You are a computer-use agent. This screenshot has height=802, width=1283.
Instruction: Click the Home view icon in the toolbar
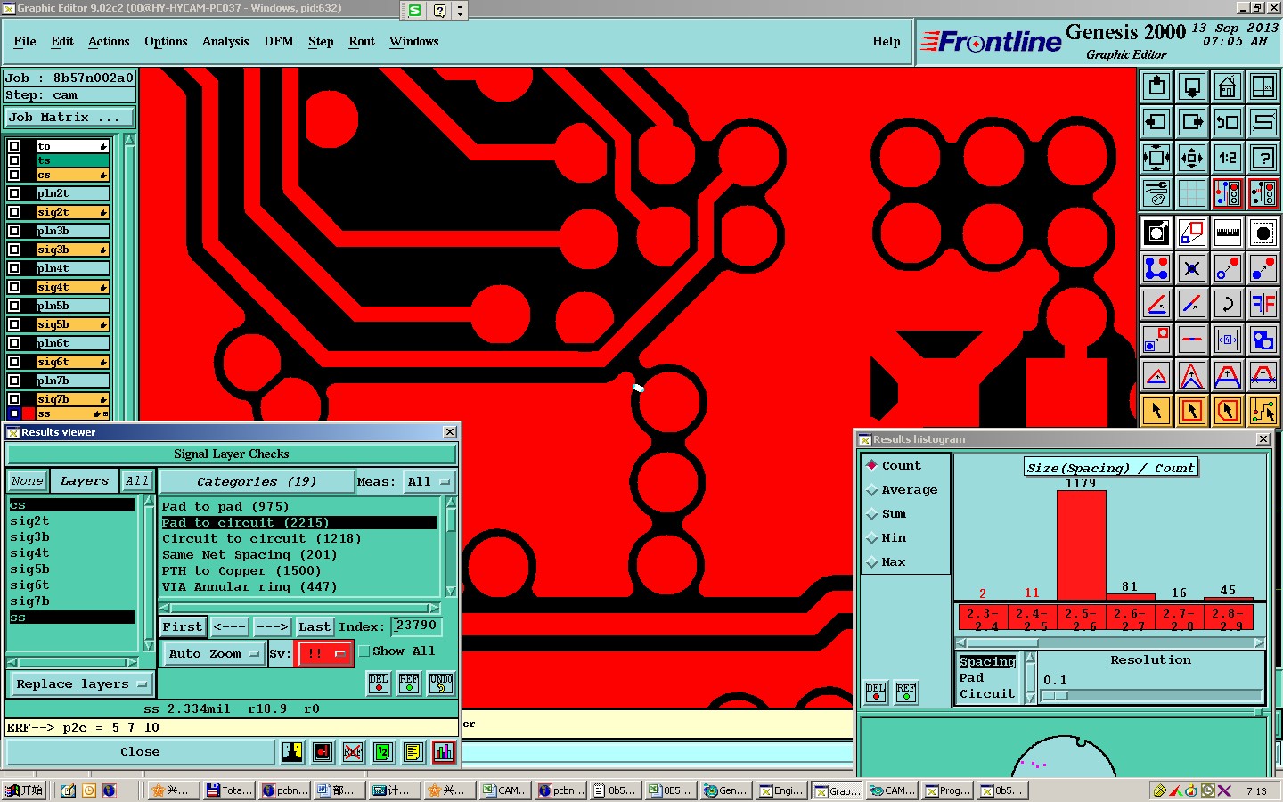point(1228,86)
